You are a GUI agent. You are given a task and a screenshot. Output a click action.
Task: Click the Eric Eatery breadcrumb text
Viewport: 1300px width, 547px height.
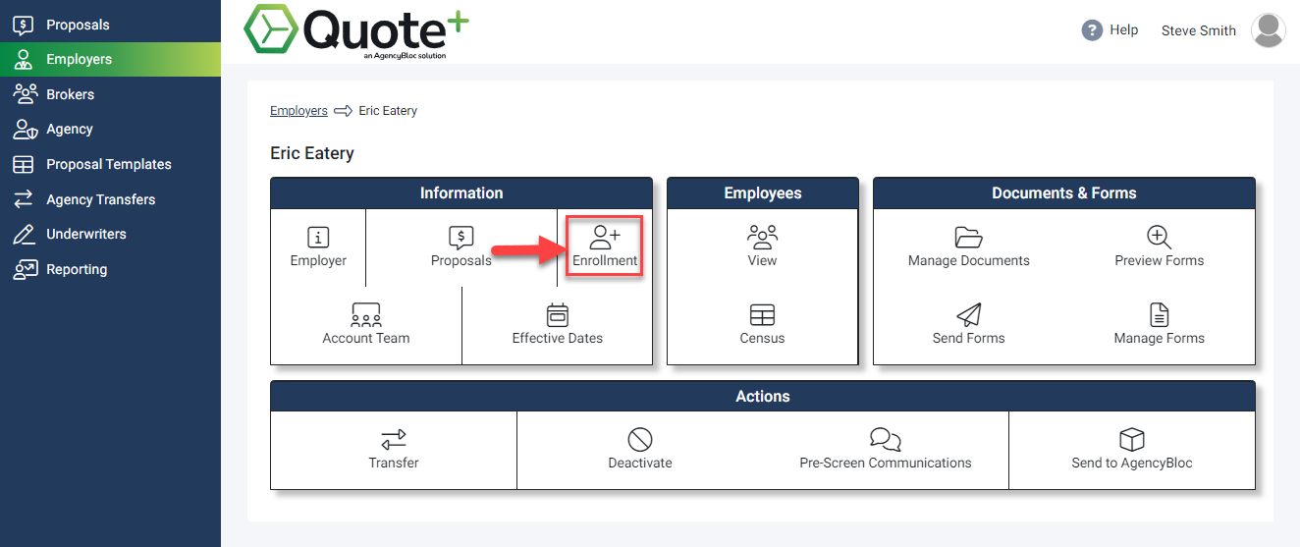click(388, 111)
